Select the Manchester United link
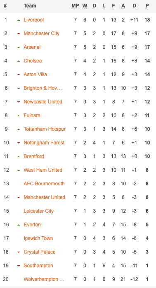The height and width of the screenshot is (288, 156). tap(44, 197)
